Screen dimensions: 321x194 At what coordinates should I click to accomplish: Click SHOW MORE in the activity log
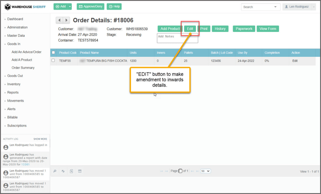(x=40, y=139)
